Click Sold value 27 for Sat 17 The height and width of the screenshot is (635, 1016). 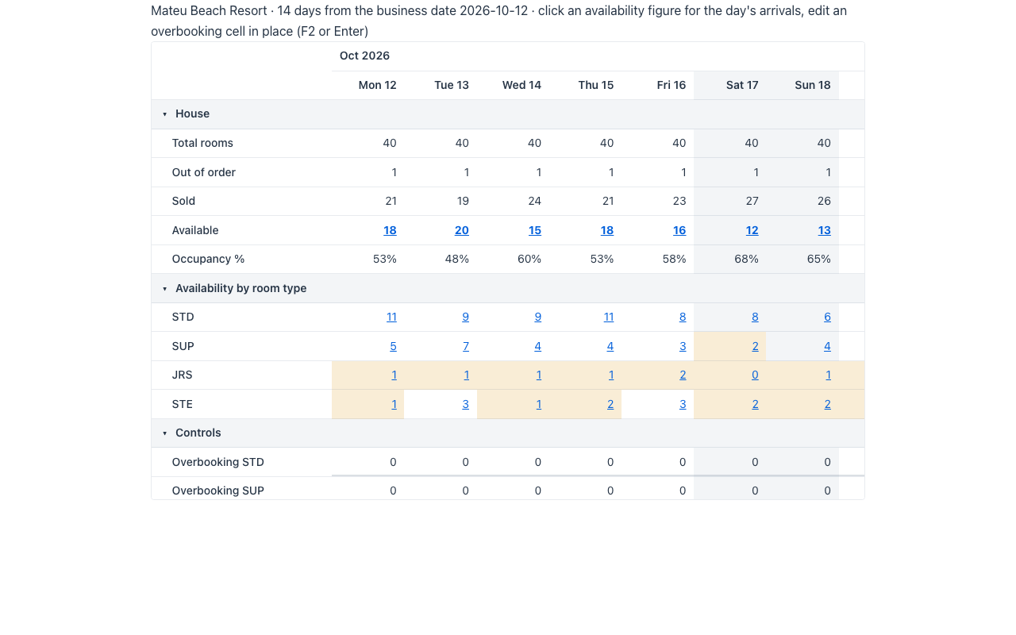[752, 201]
